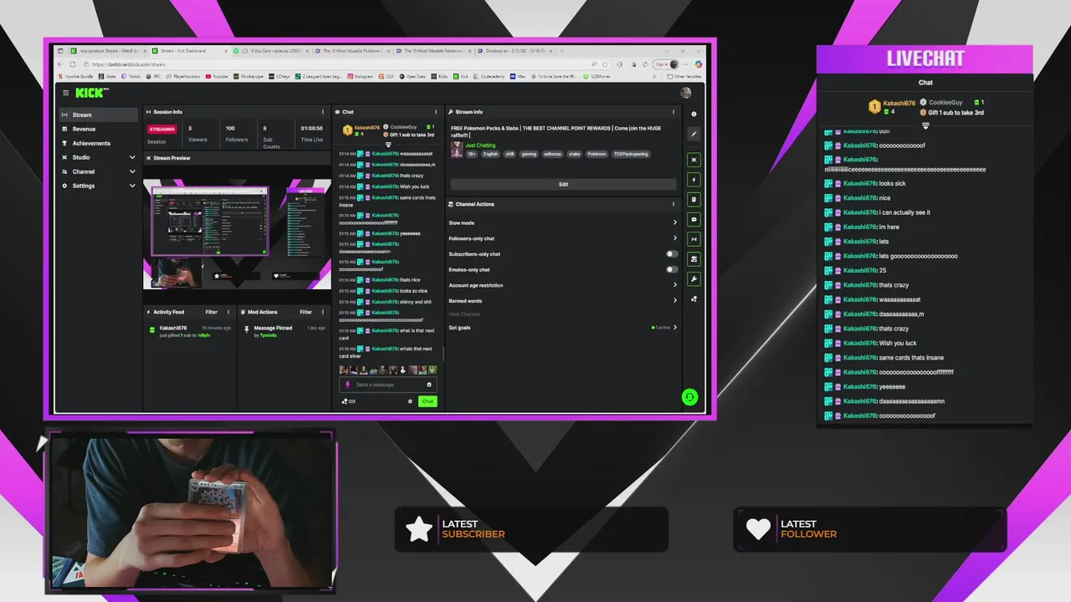Click the Send a message input field
The width and height of the screenshot is (1071, 602).
(388, 385)
